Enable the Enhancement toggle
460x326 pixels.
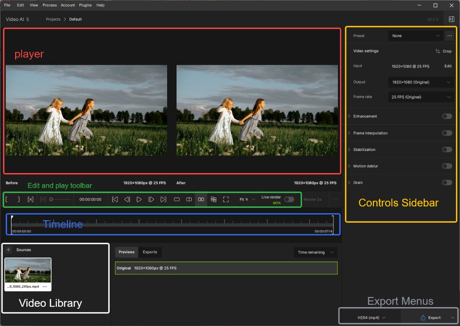(447, 116)
